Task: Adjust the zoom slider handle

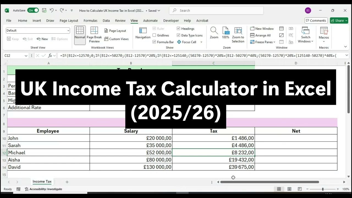Action: point(323,189)
